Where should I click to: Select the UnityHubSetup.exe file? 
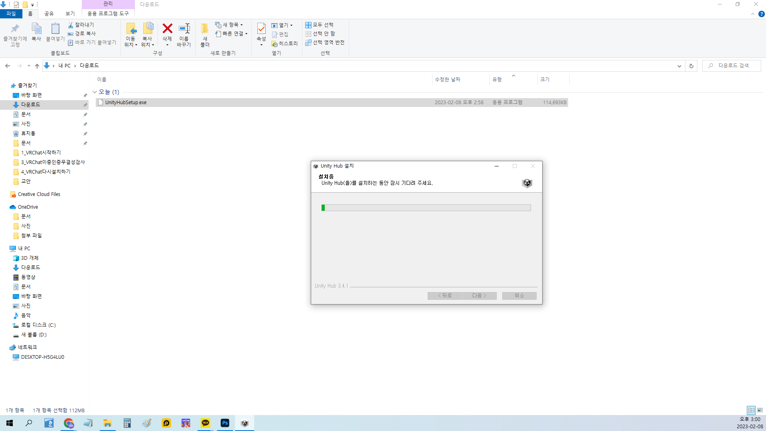click(332, 103)
